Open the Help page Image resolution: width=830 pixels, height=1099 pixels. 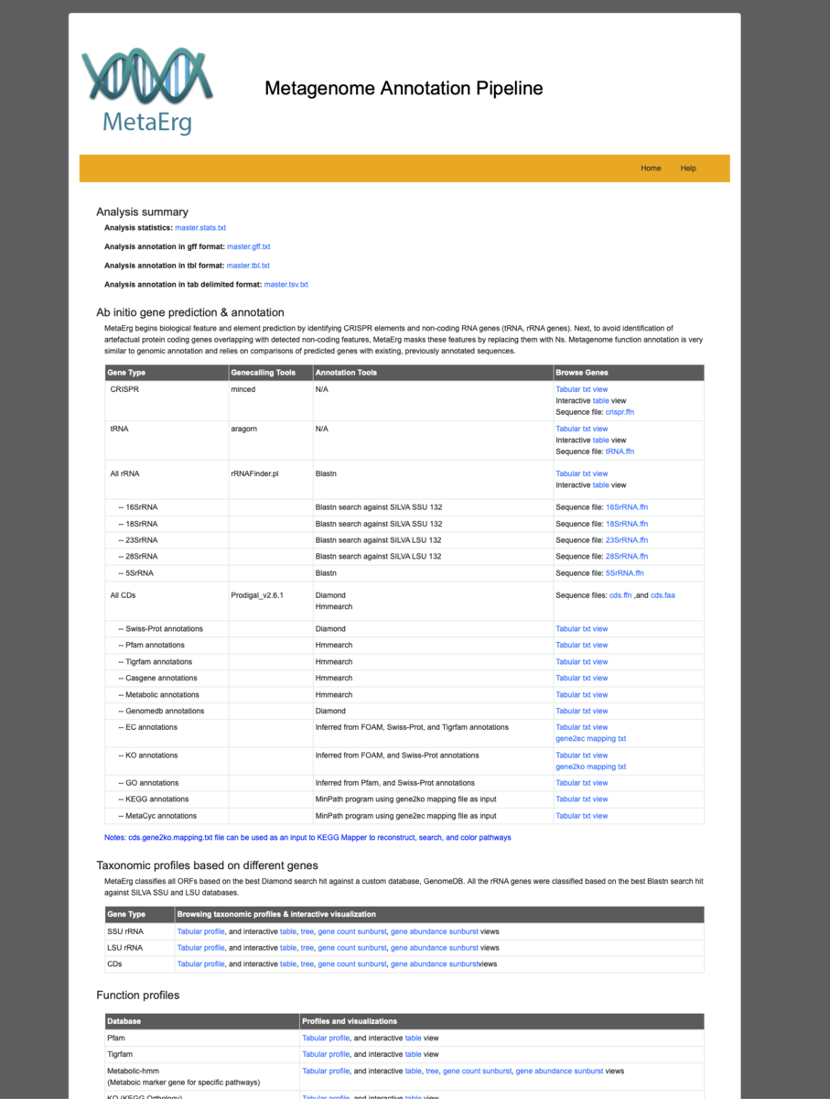(687, 169)
